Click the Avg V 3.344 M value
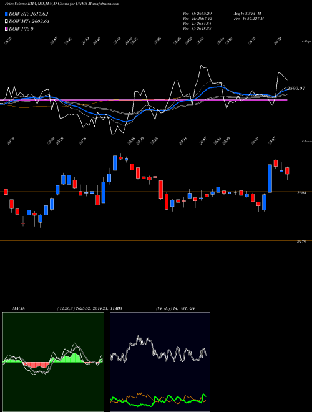The image size is (312, 412). [x=247, y=13]
